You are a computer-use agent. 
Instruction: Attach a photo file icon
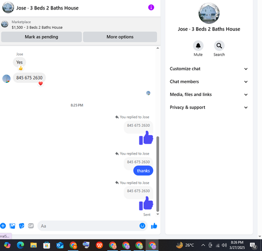coord(13,226)
